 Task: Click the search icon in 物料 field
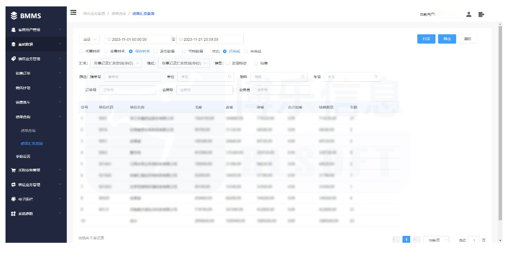(302, 77)
